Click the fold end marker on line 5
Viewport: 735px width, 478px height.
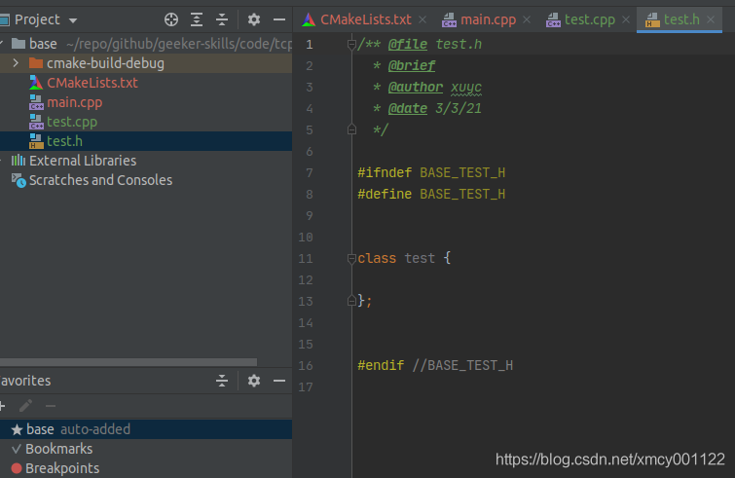point(351,129)
